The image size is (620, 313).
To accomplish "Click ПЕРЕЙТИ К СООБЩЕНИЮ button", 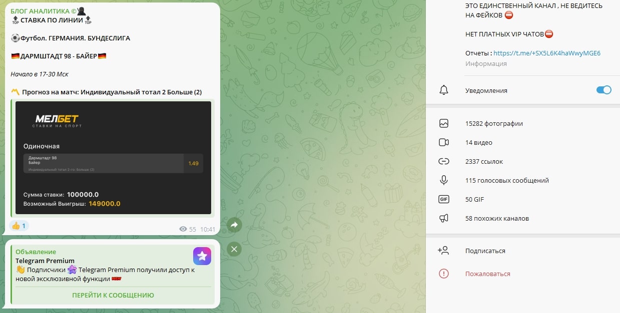I will [x=113, y=295].
